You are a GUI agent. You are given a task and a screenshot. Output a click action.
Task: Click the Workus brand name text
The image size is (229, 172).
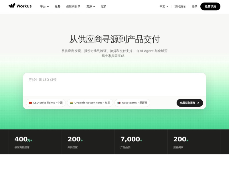pos(24,6)
